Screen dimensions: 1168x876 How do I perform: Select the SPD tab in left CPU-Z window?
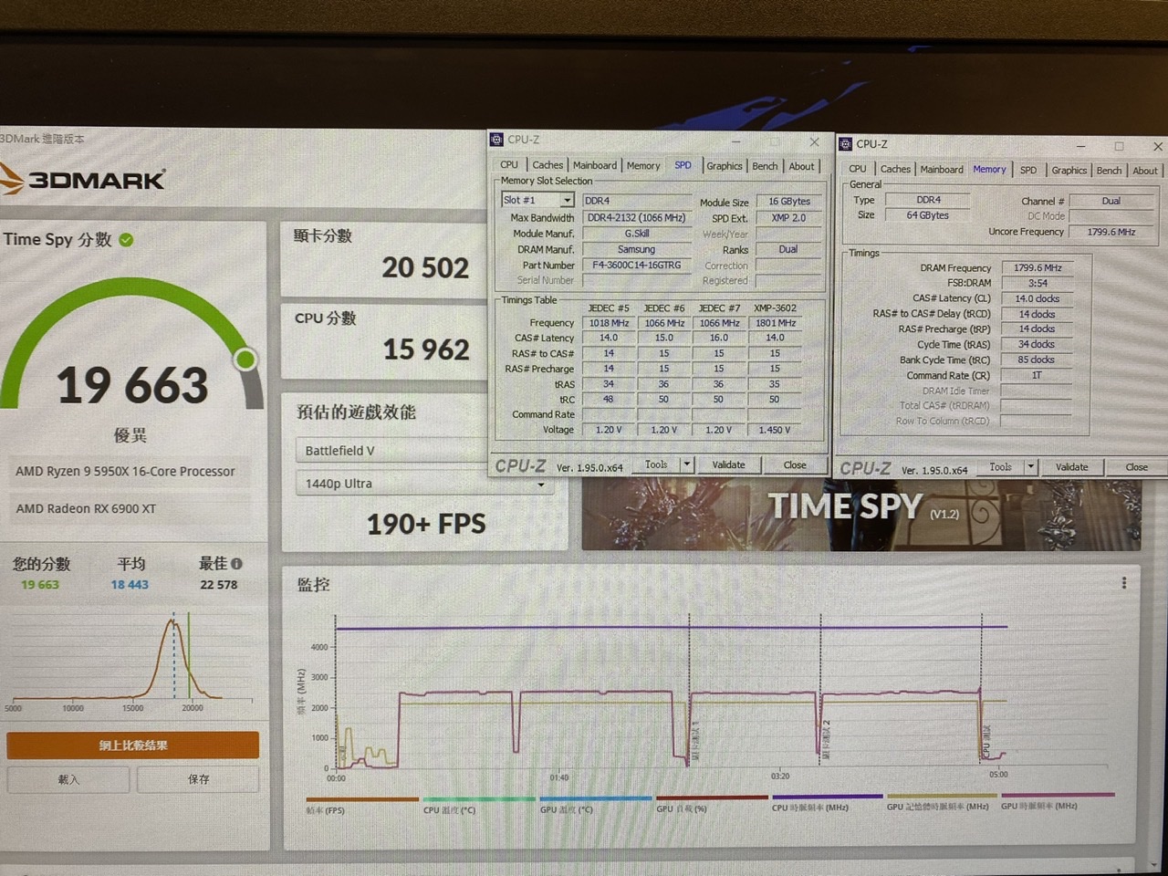[683, 165]
